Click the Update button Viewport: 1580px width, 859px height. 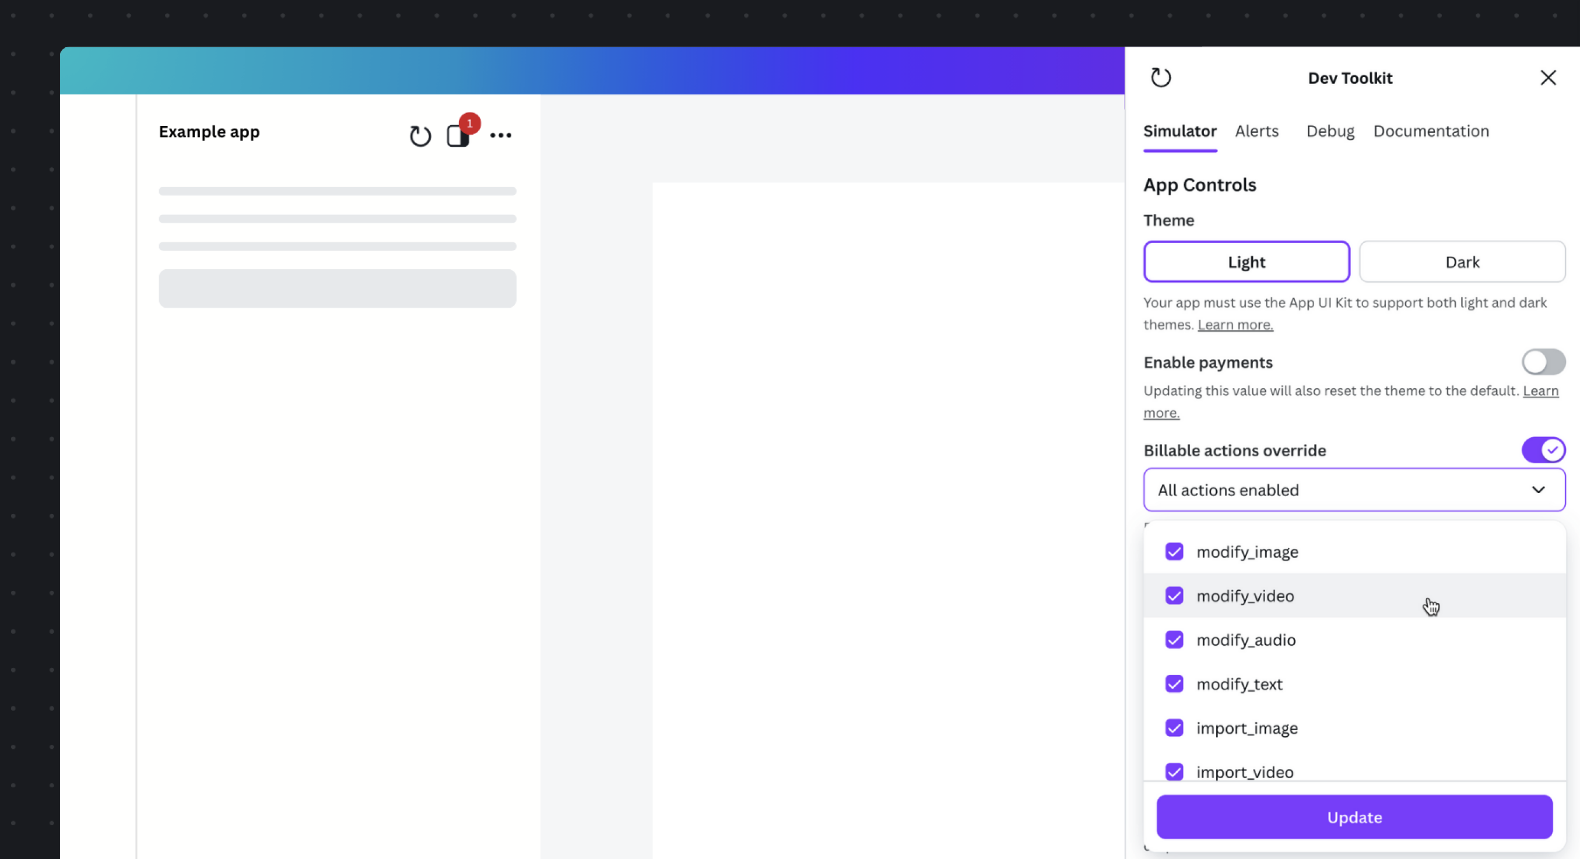coord(1354,816)
